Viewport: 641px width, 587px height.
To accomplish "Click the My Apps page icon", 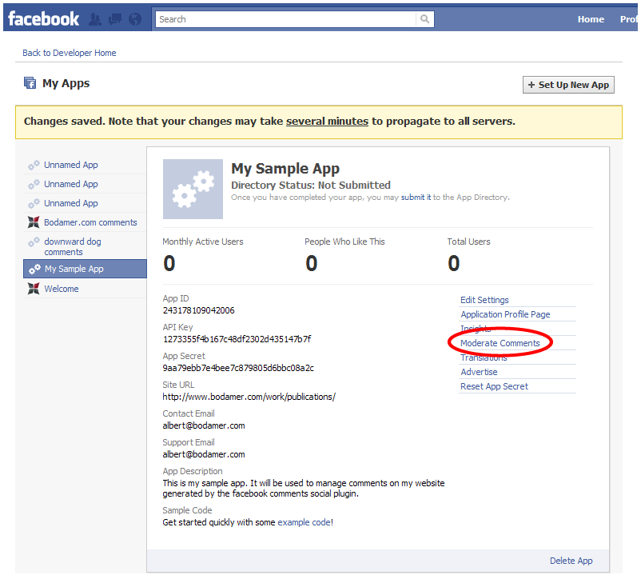I will (30, 83).
